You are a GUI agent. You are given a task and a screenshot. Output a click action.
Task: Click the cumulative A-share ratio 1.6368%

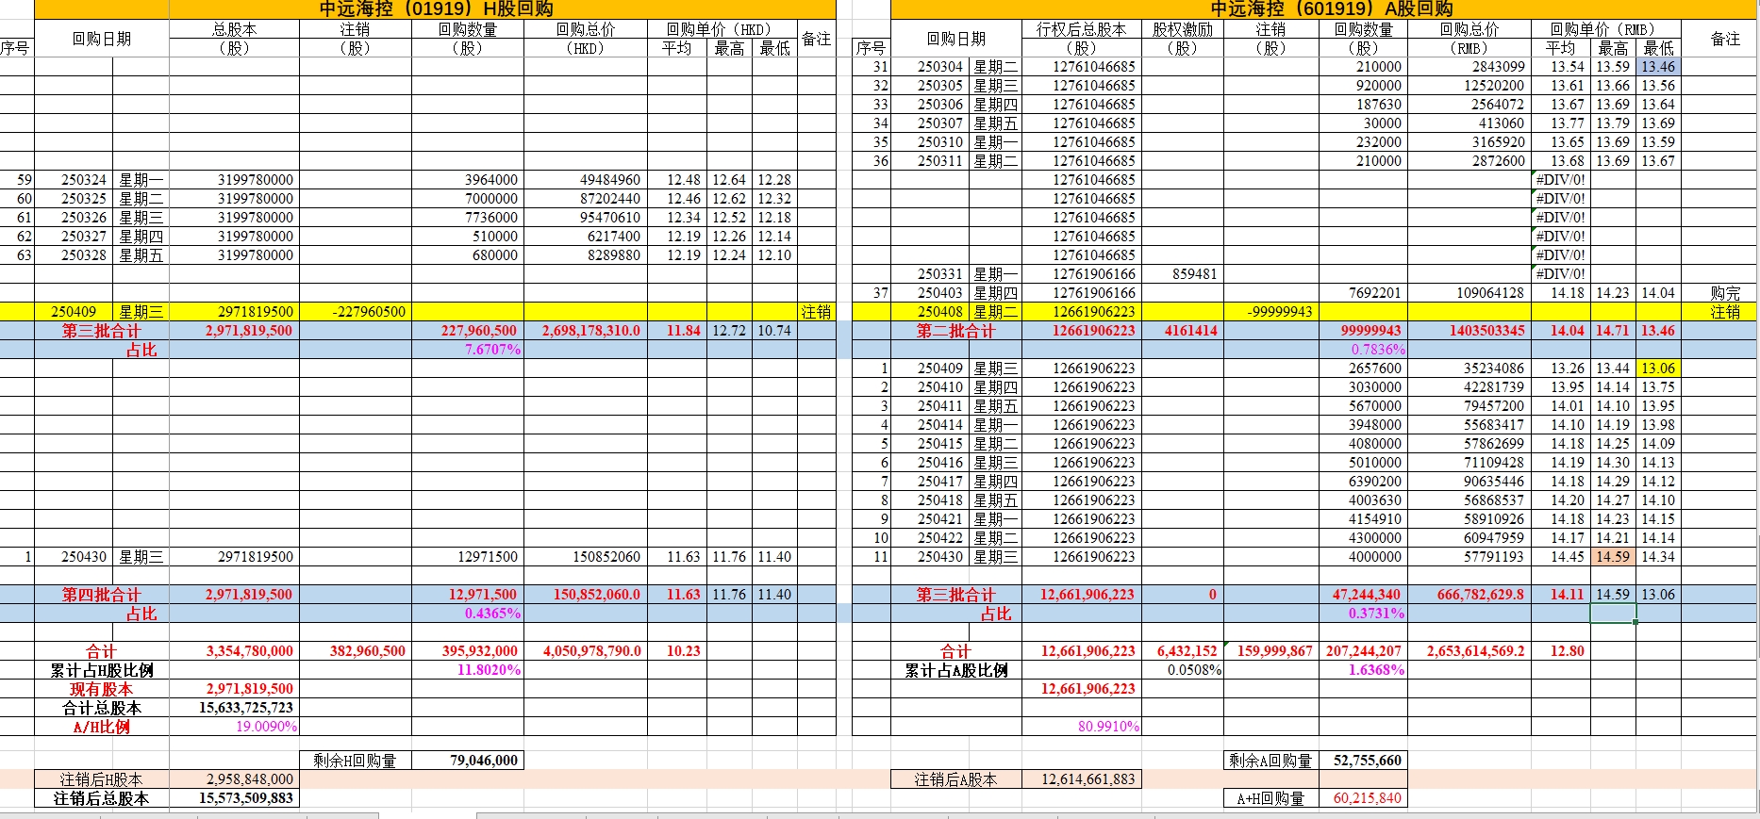coord(1363,670)
